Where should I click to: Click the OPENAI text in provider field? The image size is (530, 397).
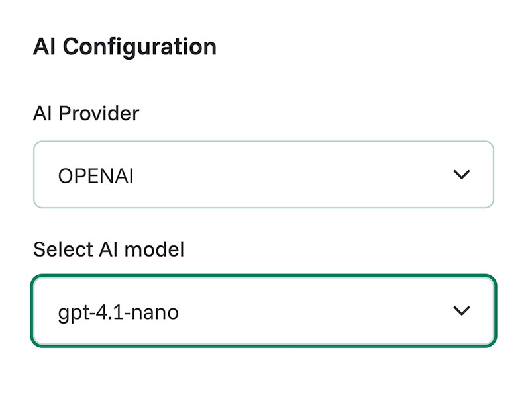[x=95, y=176]
